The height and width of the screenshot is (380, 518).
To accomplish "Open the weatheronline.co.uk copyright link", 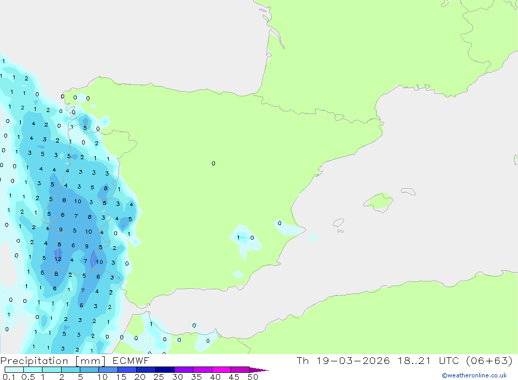I will 474,375.
